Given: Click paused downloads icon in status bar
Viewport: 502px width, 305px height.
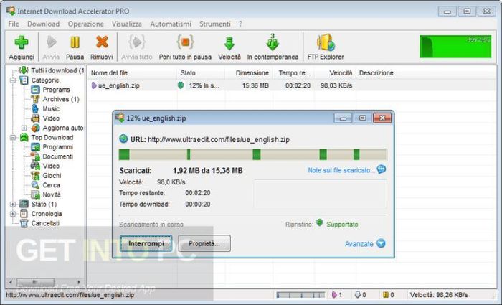Looking at the screenshot, I should click(386, 295).
